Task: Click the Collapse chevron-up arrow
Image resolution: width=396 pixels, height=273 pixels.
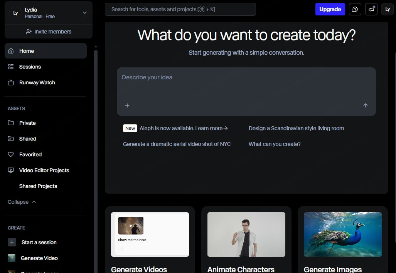Action: (34, 202)
